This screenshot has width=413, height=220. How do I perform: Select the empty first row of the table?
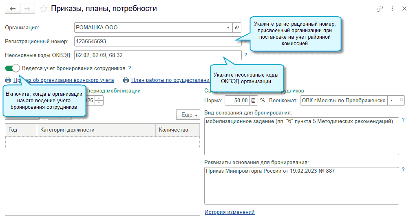click(102, 143)
